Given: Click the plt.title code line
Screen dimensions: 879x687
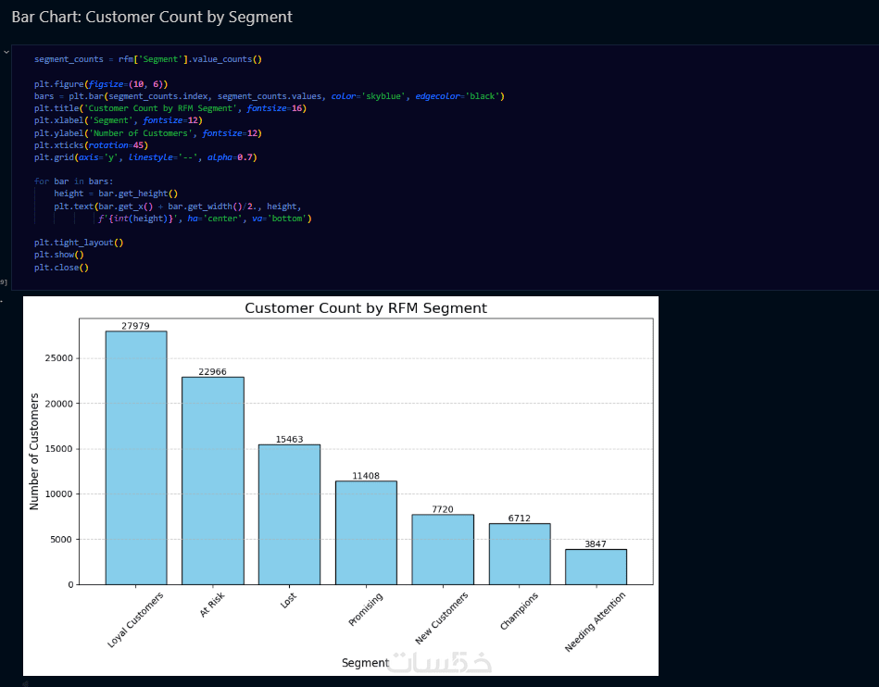Looking at the screenshot, I should click(x=170, y=108).
